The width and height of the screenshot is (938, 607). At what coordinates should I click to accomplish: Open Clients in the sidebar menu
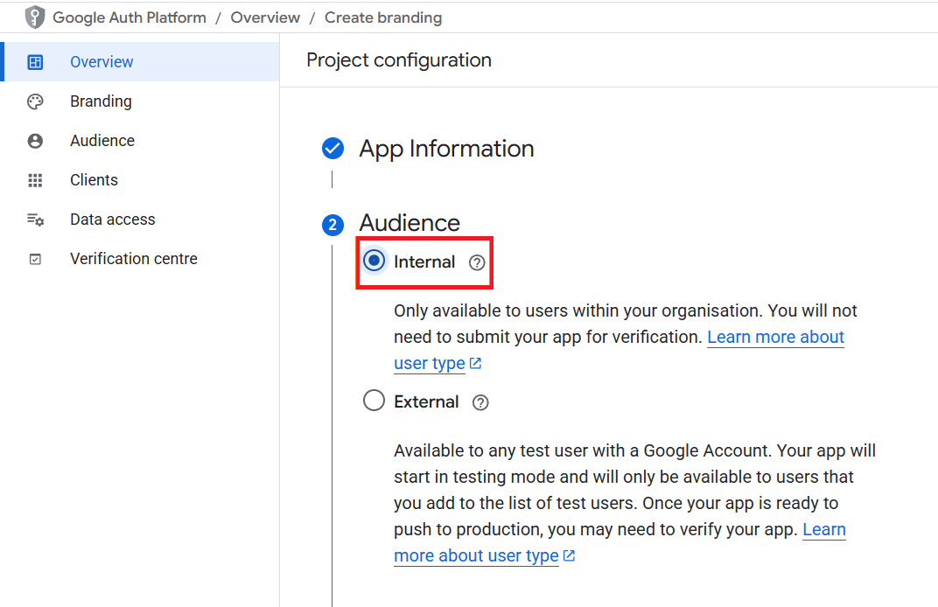[141, 180]
